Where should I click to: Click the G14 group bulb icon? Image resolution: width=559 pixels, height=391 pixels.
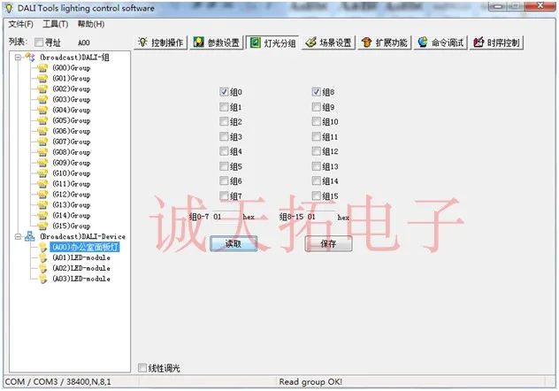42,215
